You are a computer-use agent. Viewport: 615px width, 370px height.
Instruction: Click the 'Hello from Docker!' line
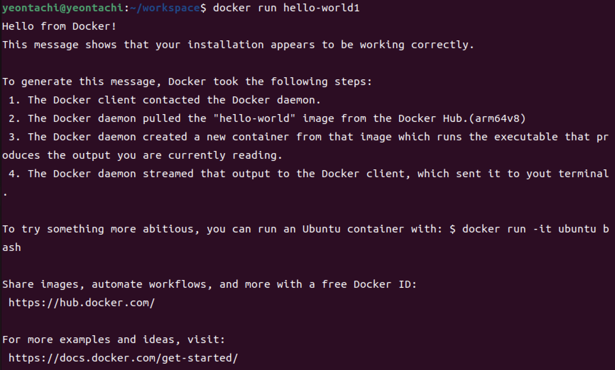click(x=59, y=26)
